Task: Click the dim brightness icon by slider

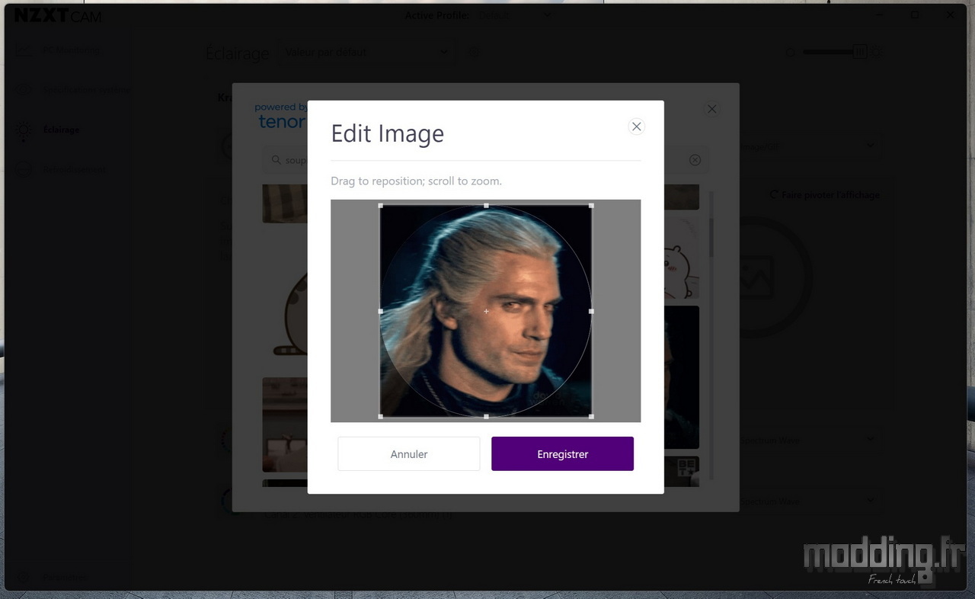Action: [791, 52]
